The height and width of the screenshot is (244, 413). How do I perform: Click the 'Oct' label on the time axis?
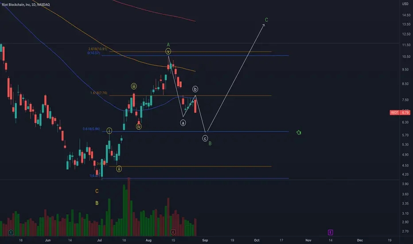point(257,240)
